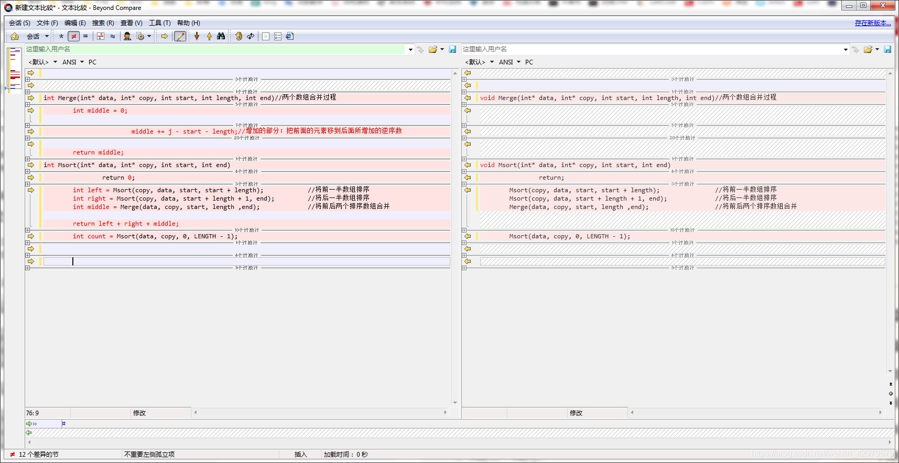Open the Home view from the toolbar
The width and height of the screenshot is (899, 463).
tap(15, 36)
